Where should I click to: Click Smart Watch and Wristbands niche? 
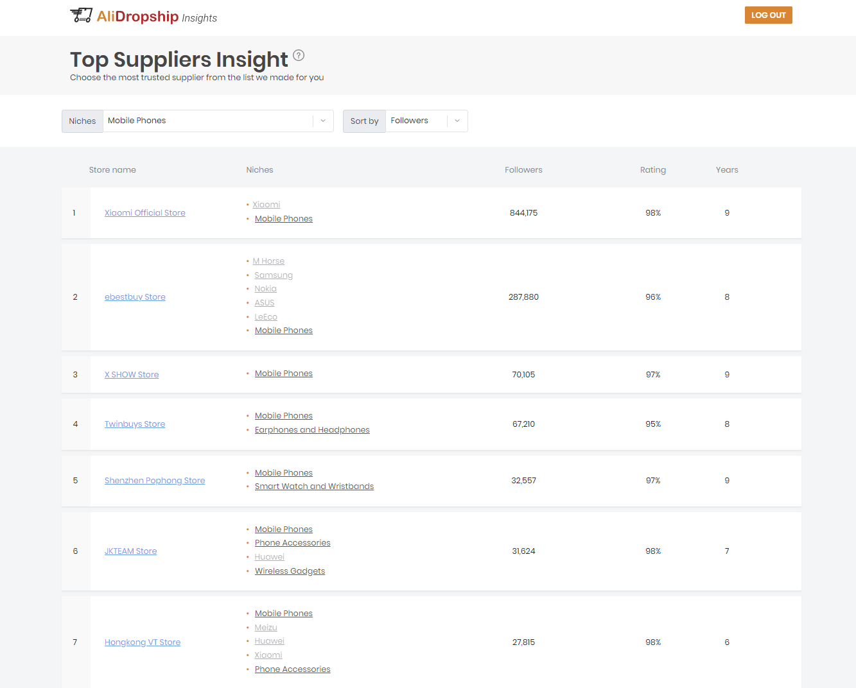(314, 486)
